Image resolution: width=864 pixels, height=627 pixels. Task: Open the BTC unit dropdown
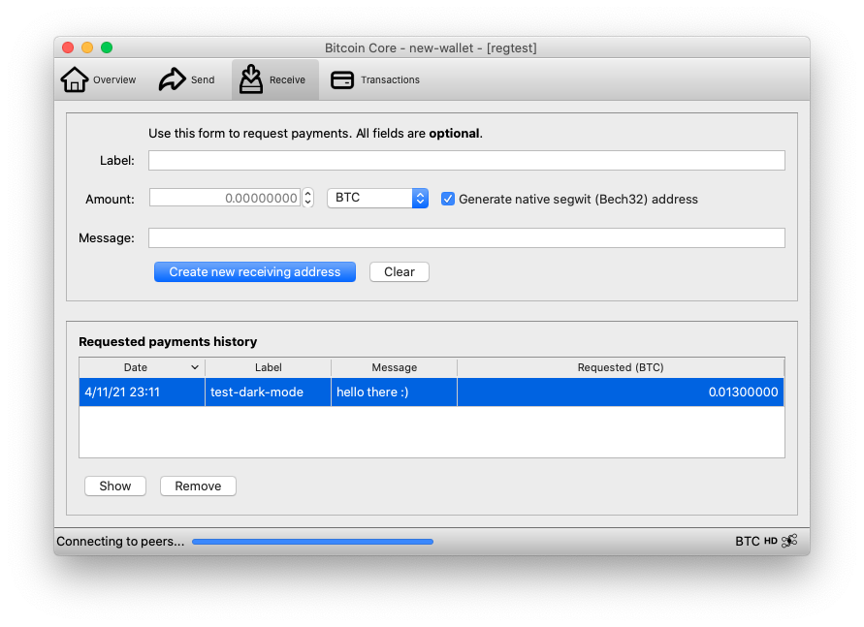point(377,198)
